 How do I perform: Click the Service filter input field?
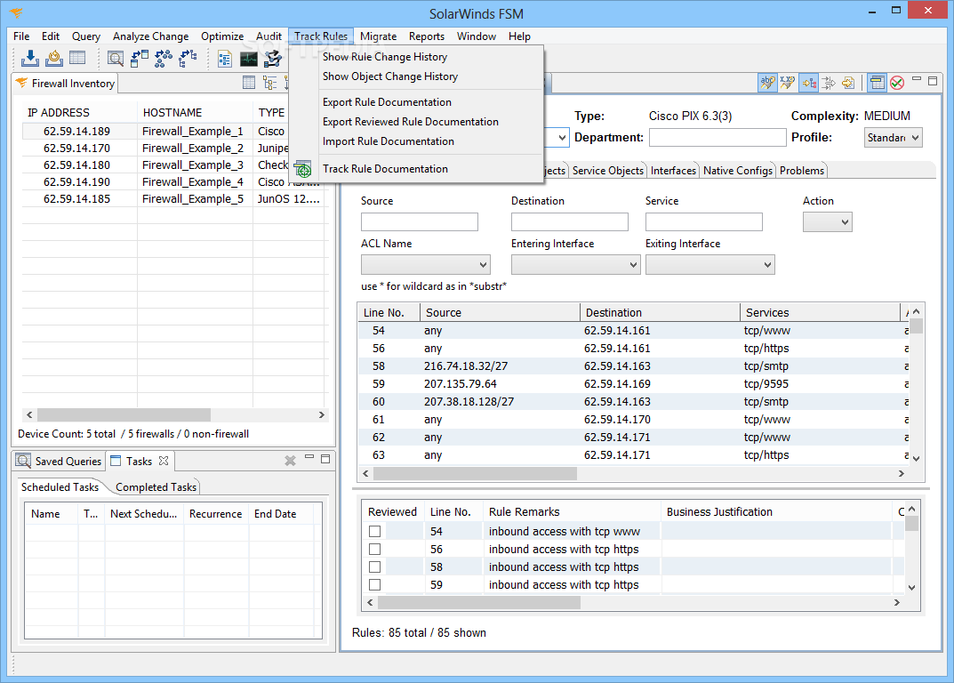tap(704, 222)
